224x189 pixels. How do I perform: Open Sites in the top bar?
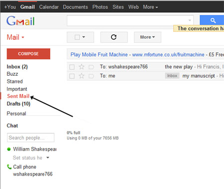coord(118,7)
